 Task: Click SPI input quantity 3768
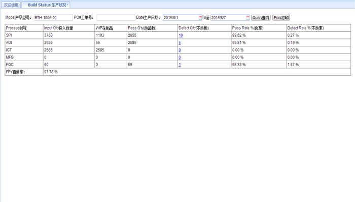click(48, 35)
